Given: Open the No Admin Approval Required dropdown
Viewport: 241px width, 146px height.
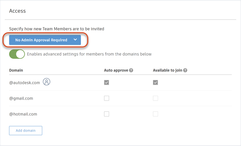Looking at the screenshot, I should [x=41, y=40].
